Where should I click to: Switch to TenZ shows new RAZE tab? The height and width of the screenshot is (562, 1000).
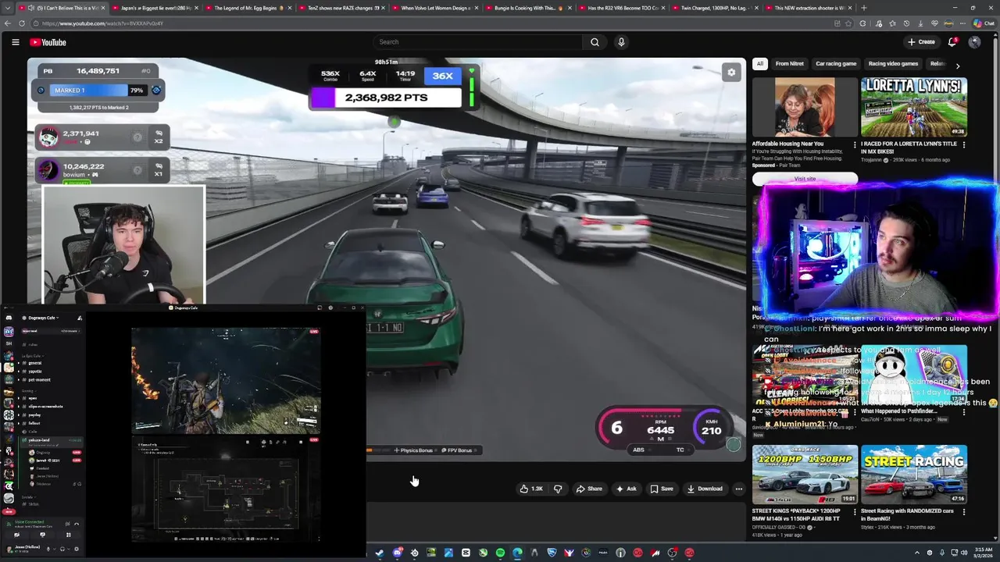point(341,8)
